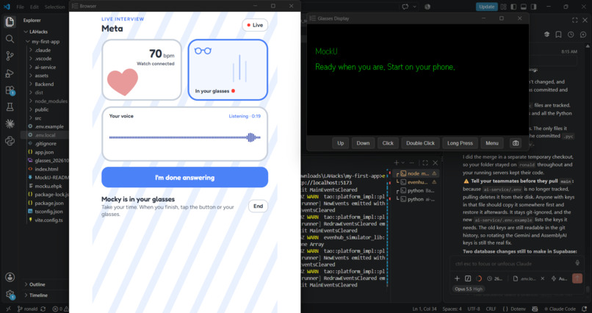Viewport: 592px width, 313px height.
Task: Open the Claude Code starburst view
Action: (10, 124)
